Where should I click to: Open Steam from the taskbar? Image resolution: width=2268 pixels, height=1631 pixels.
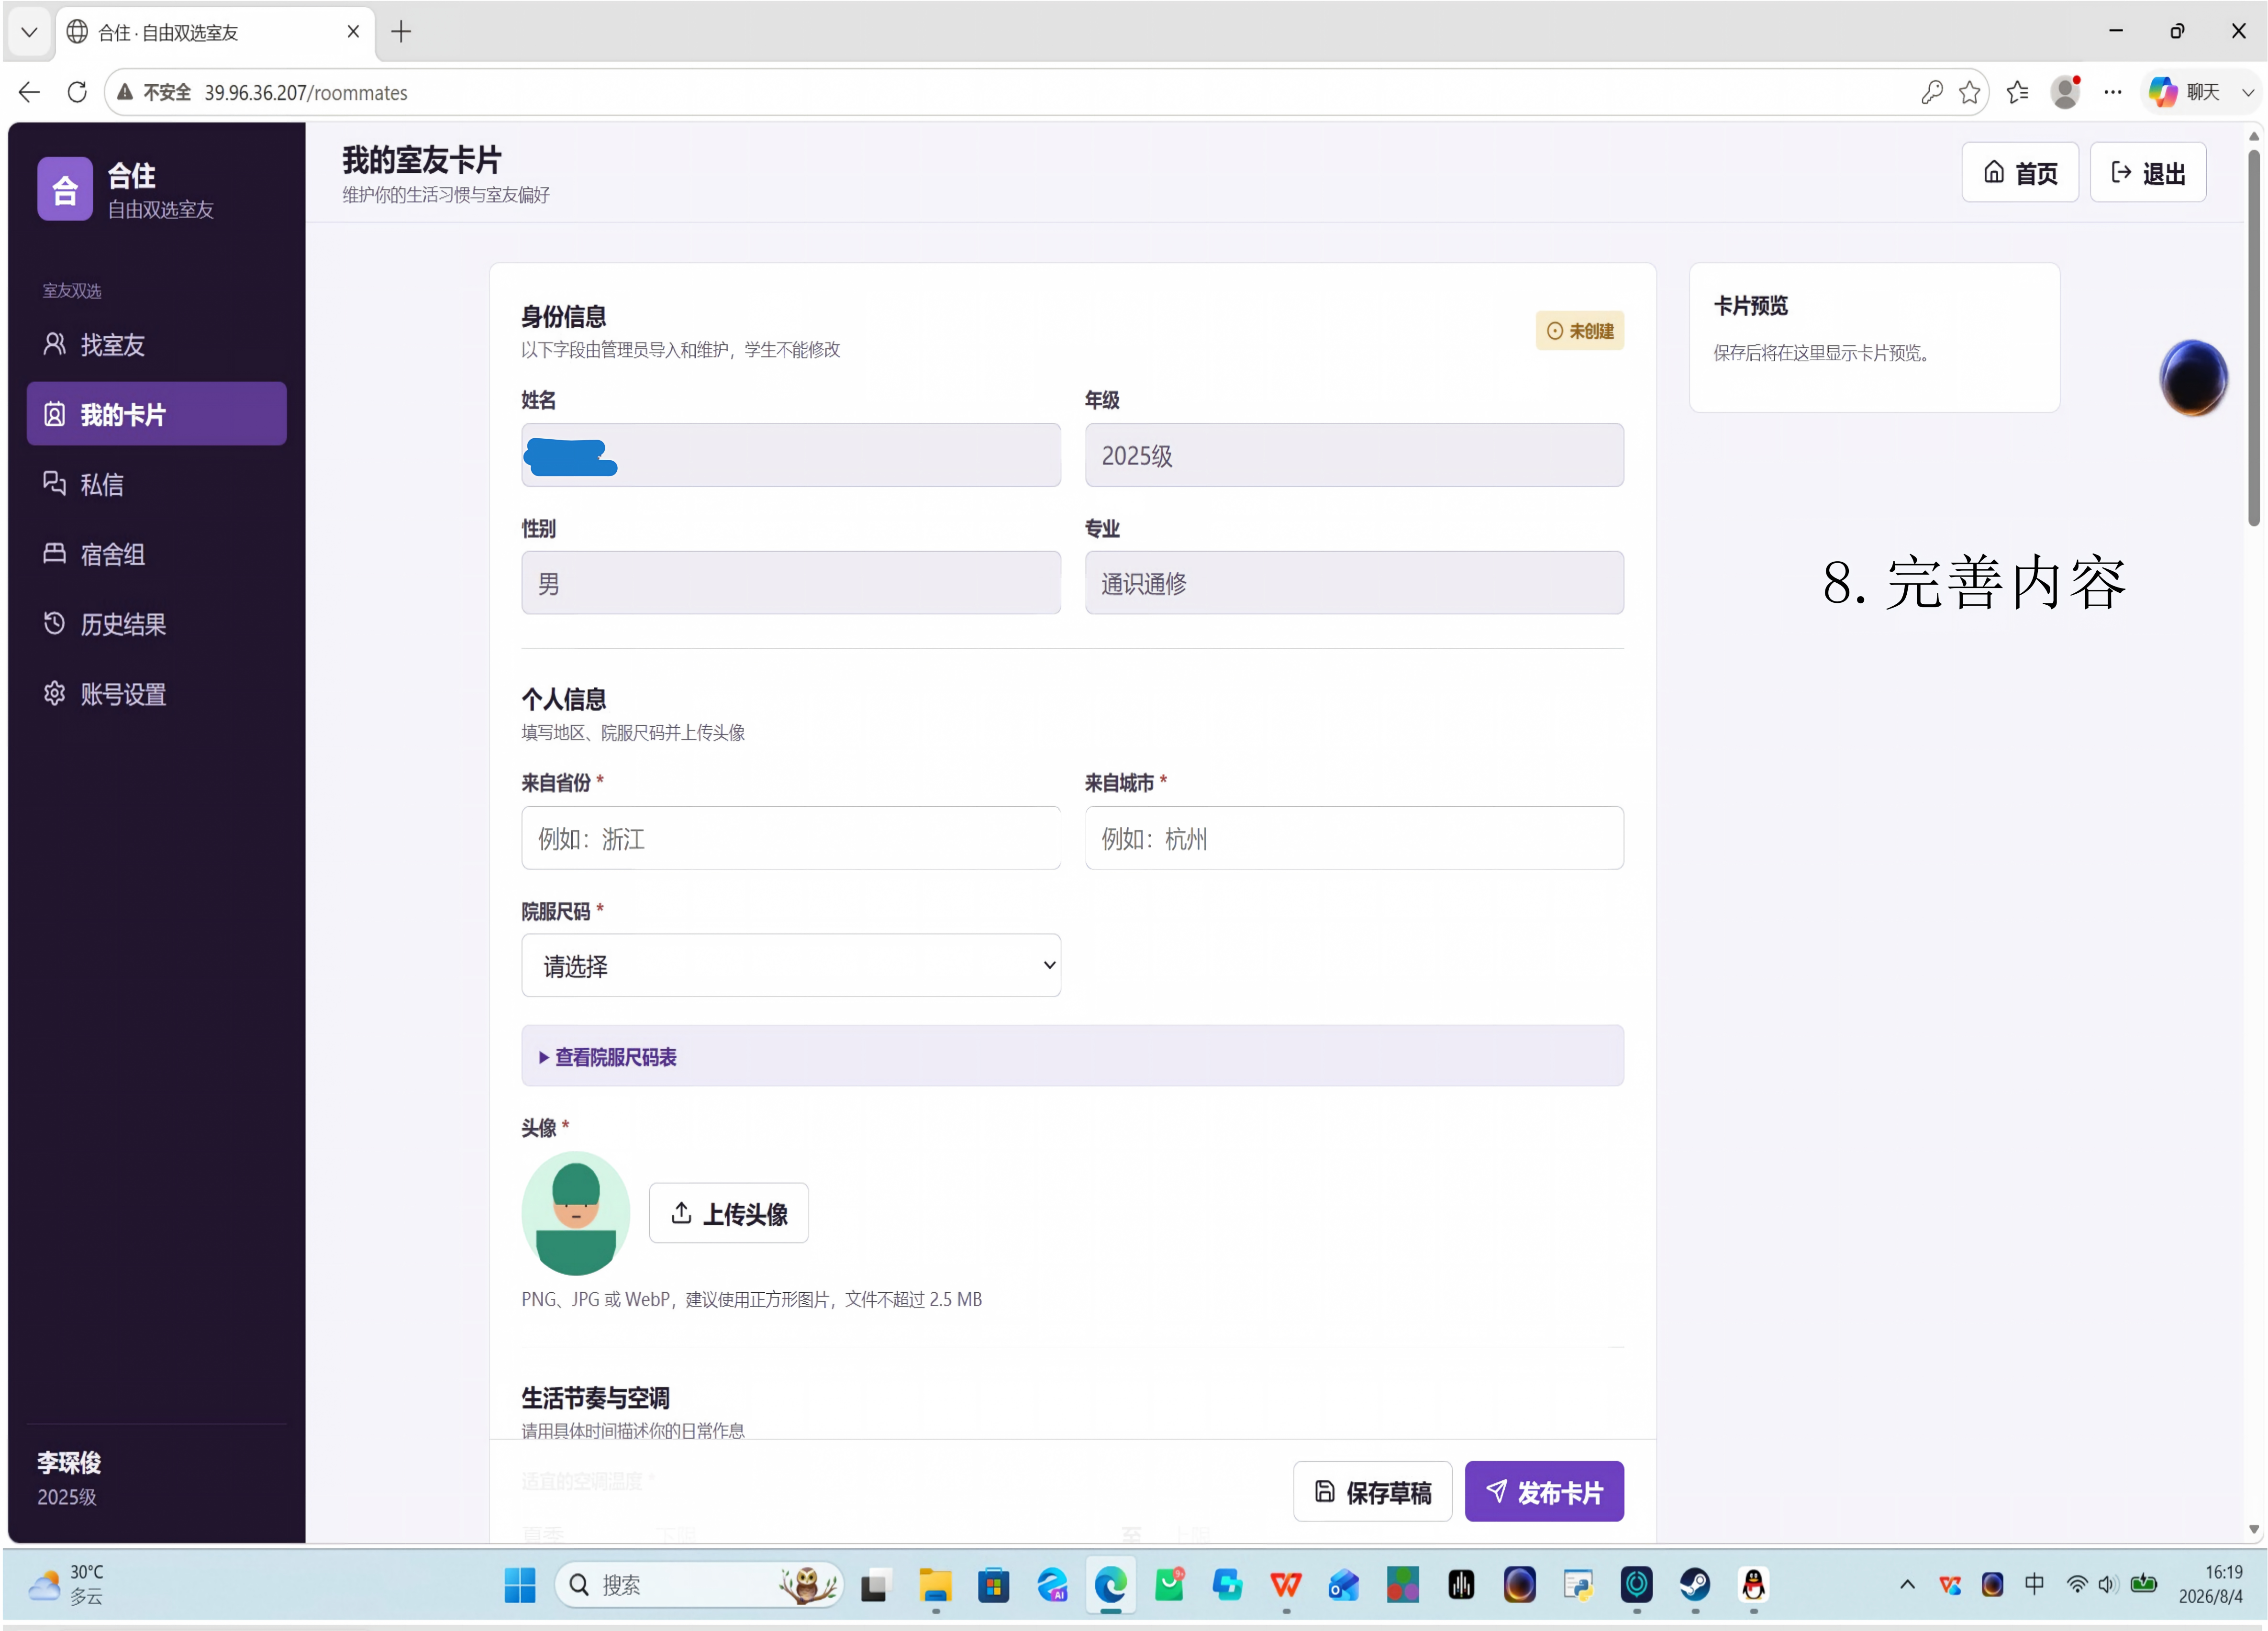click(1694, 1585)
